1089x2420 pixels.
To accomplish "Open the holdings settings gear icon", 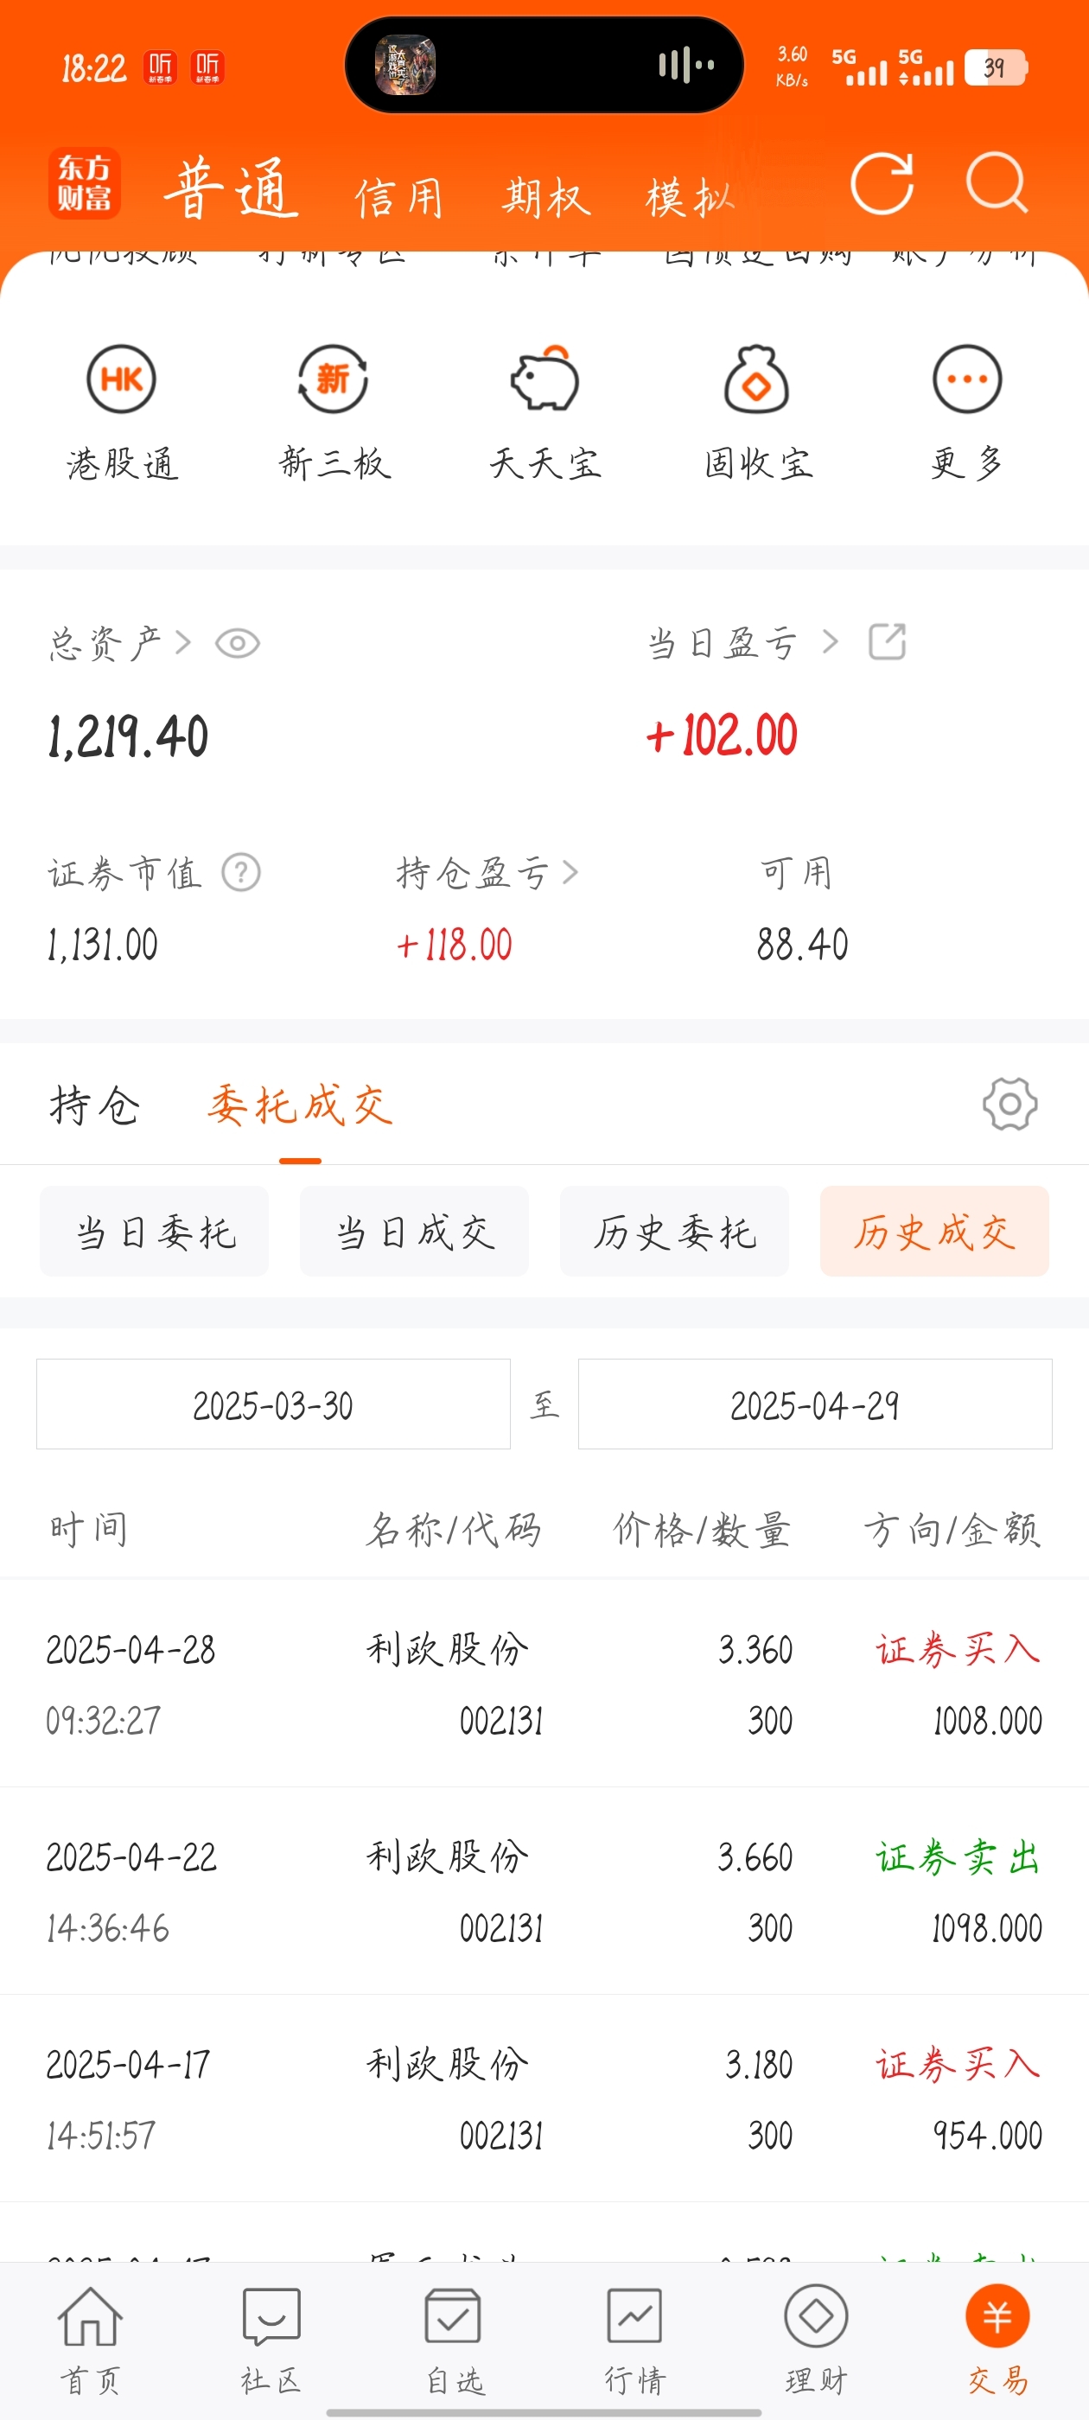I will (1010, 1104).
